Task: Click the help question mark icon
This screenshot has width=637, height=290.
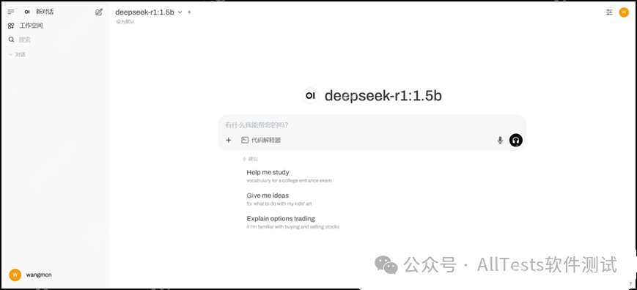Action: pos(630,284)
